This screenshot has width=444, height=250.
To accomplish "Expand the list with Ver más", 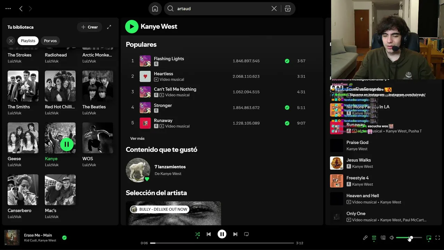I will pyautogui.click(x=137, y=139).
